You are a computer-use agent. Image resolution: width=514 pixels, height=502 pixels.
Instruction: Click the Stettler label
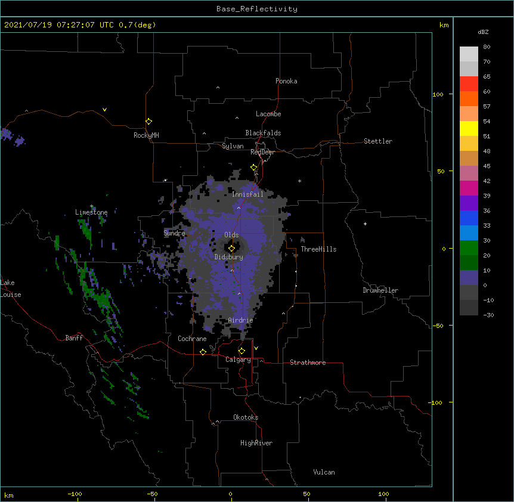click(378, 141)
